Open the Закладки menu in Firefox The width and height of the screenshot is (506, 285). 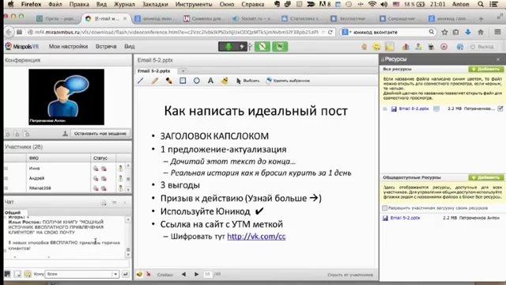pos(155,4)
